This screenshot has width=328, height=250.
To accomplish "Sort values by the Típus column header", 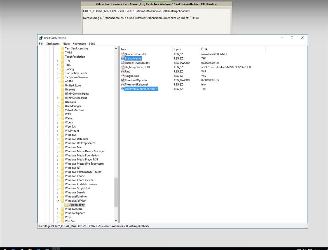I will [x=186, y=49].
